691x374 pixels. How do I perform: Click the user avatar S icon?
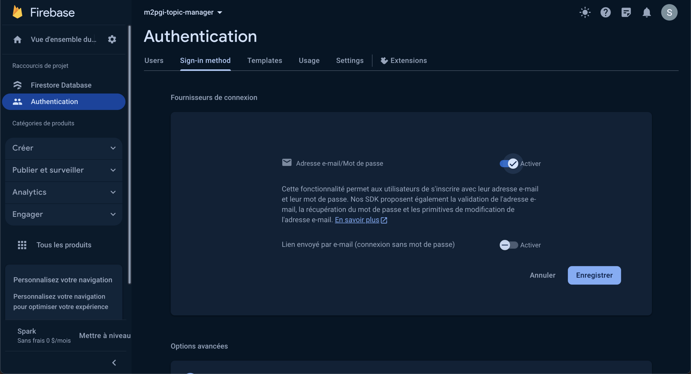click(669, 12)
